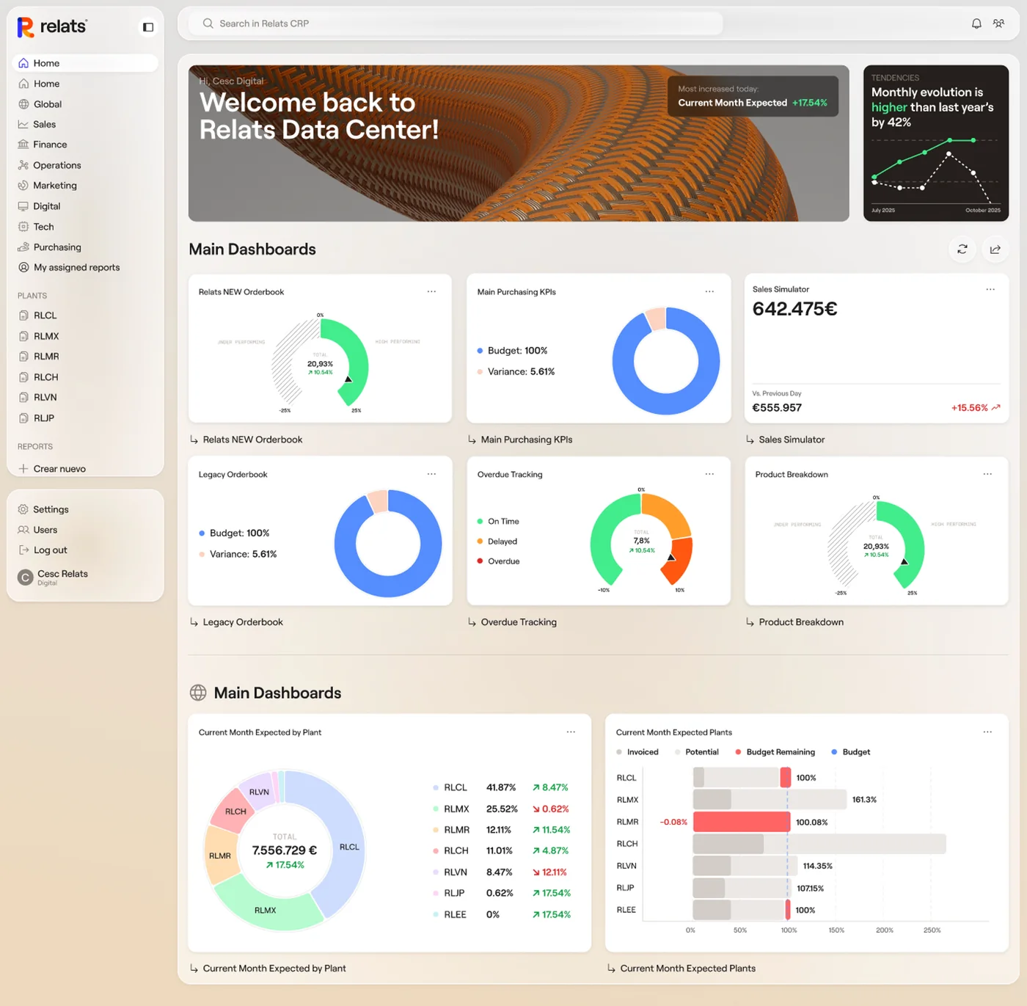Click the RLMX green color dot in plant legend
Viewport: 1027px width, 1006px height.
pyautogui.click(x=436, y=809)
